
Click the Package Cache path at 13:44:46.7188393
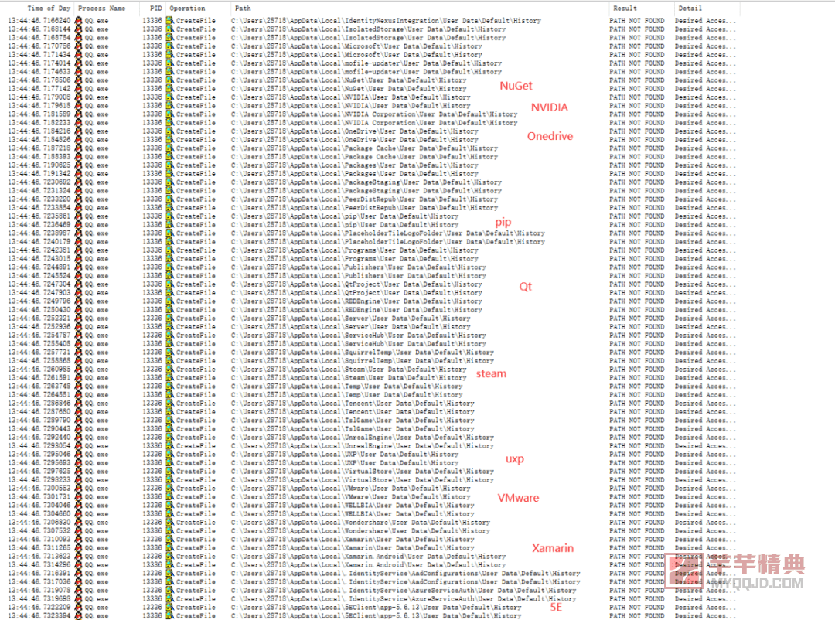click(365, 157)
